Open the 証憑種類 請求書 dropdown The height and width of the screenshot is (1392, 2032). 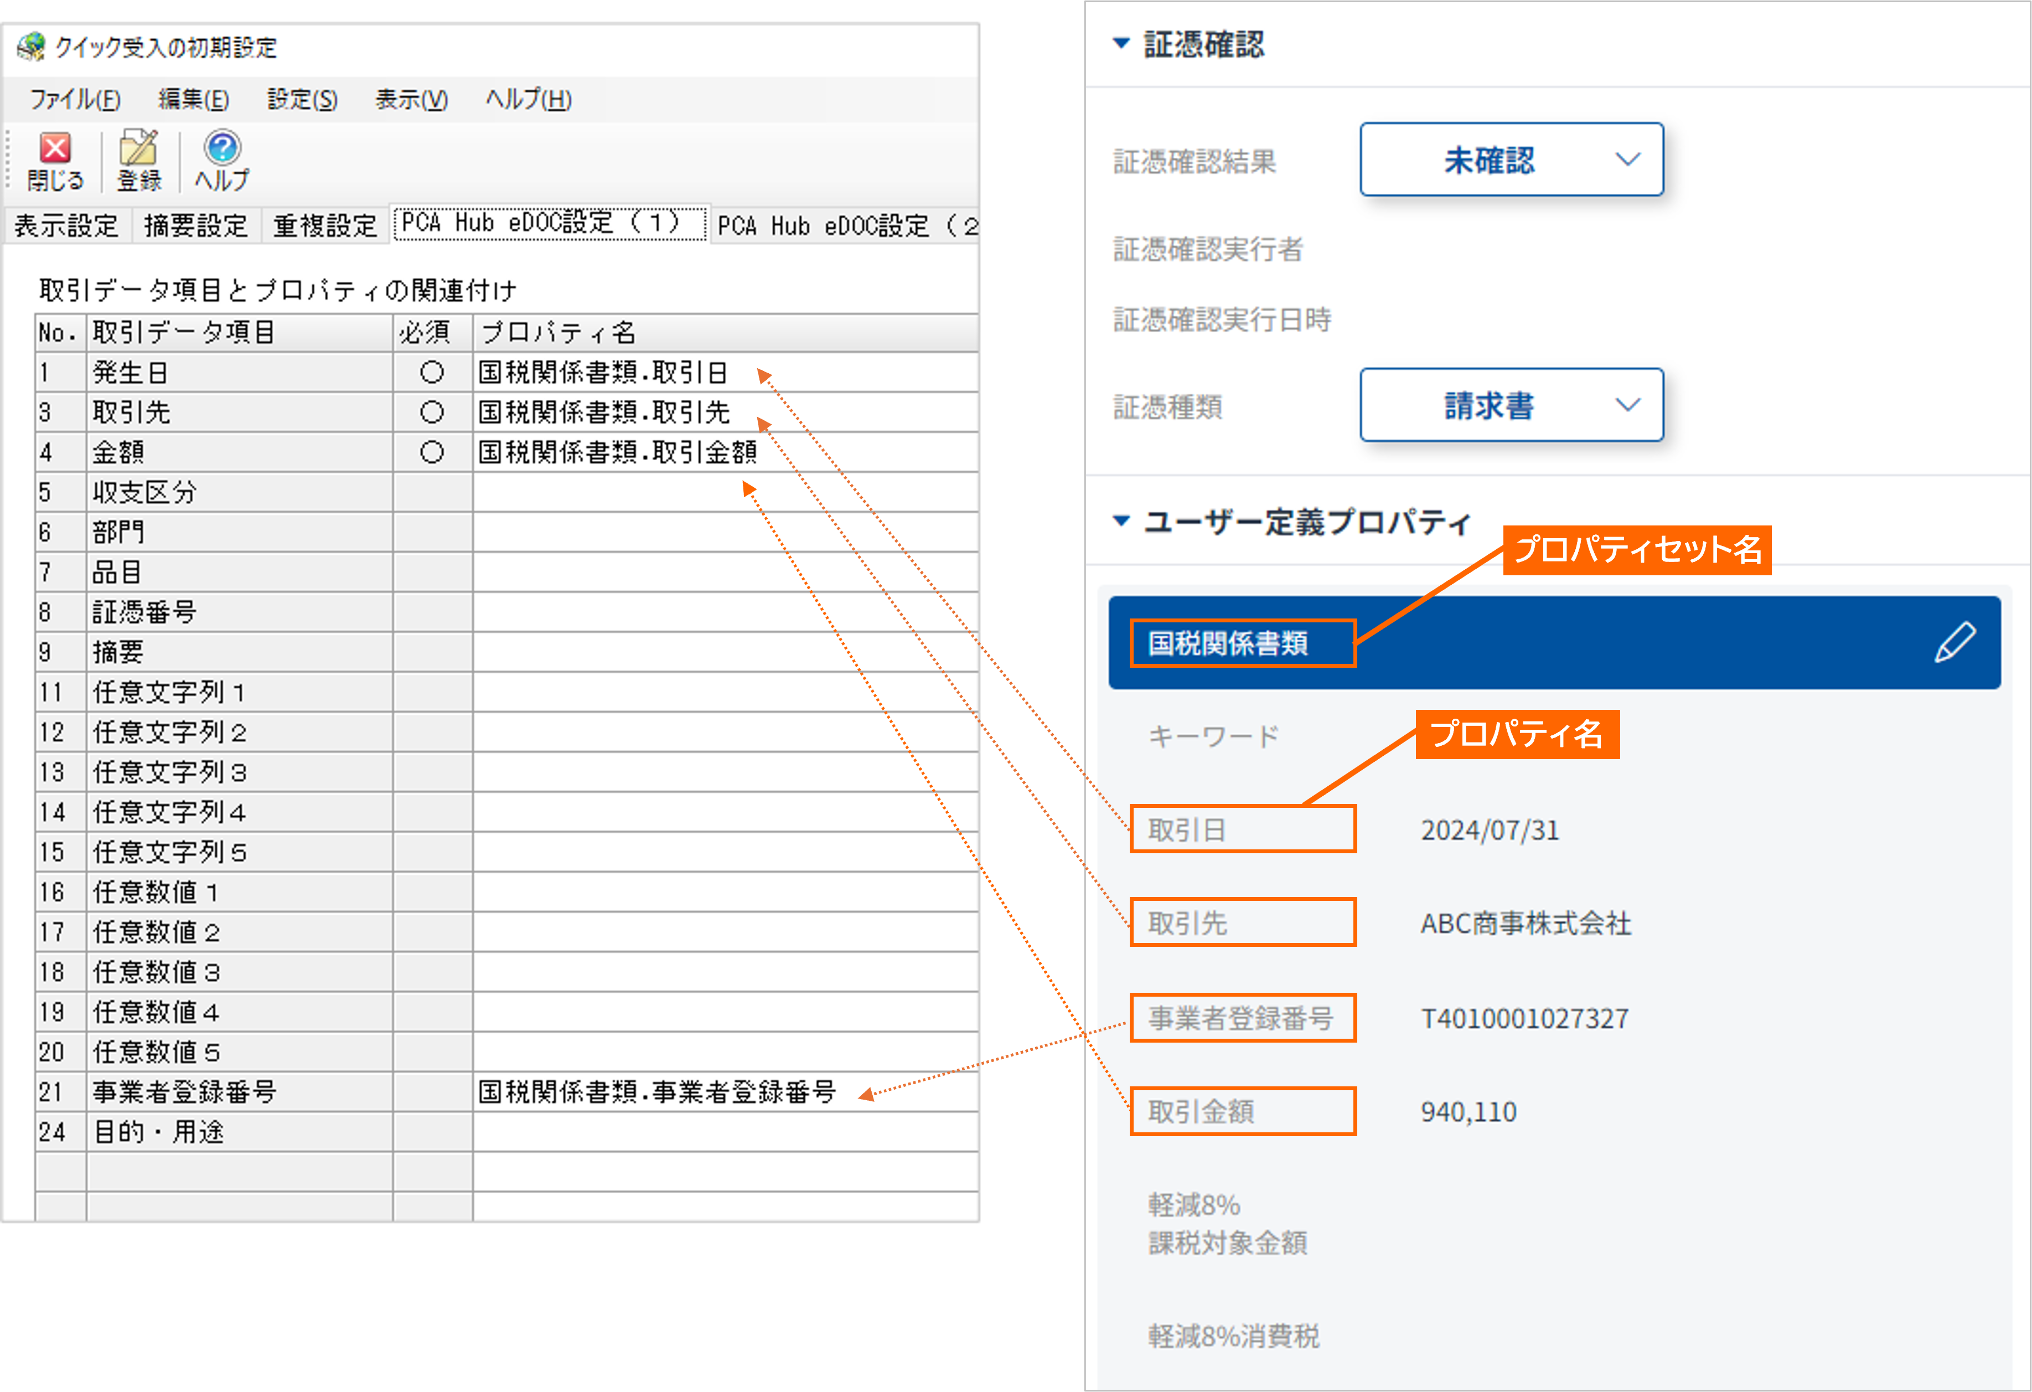pos(1511,406)
